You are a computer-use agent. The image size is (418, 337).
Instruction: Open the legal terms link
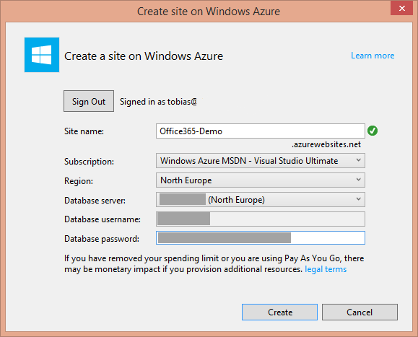click(x=326, y=269)
